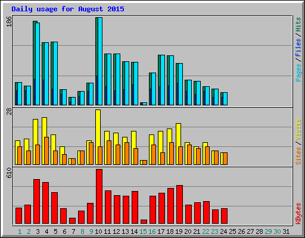Click day label "26" on the x-axis

click(x=241, y=231)
